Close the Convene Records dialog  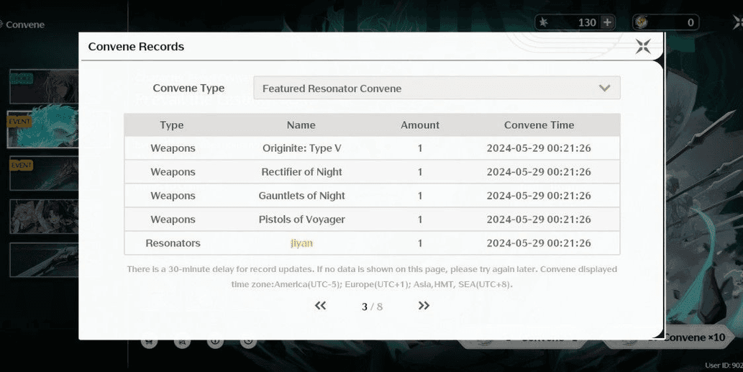pos(642,47)
